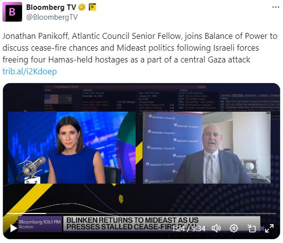Image resolution: width=283 pixels, height=243 pixels.
Task: Click the @BloombergTV handle
Action: pyautogui.click(x=52, y=17)
